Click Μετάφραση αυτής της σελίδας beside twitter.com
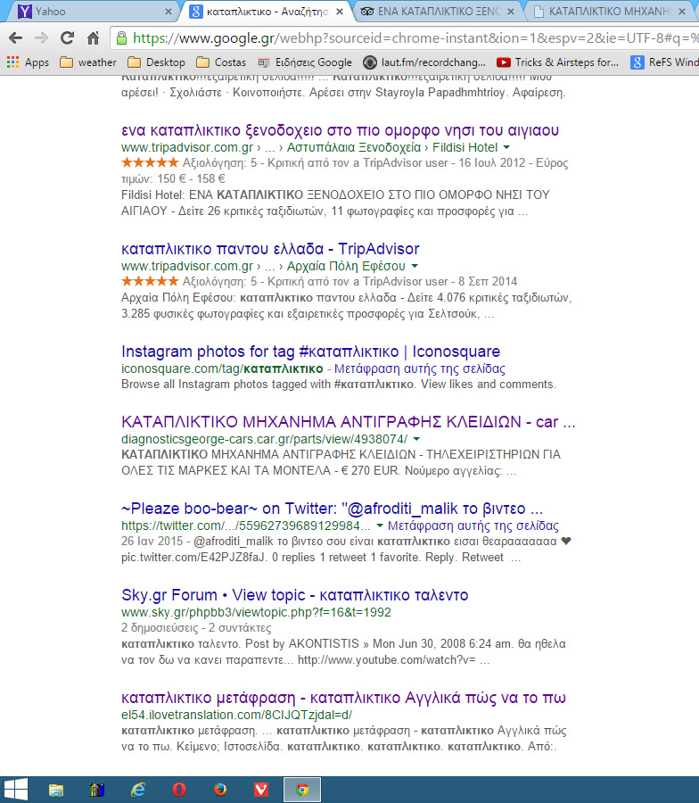This screenshot has width=699, height=803. pos(473,526)
